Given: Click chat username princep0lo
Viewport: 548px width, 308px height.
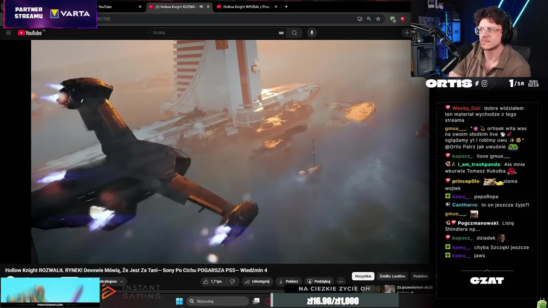Looking at the screenshot, I should pyautogui.click(x=466, y=181).
